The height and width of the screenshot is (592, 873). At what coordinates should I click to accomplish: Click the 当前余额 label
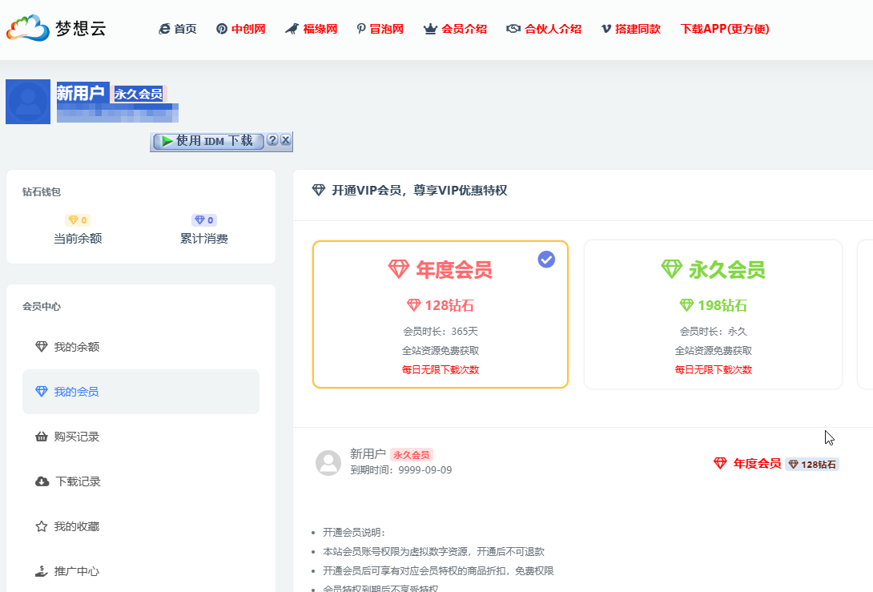pos(78,239)
